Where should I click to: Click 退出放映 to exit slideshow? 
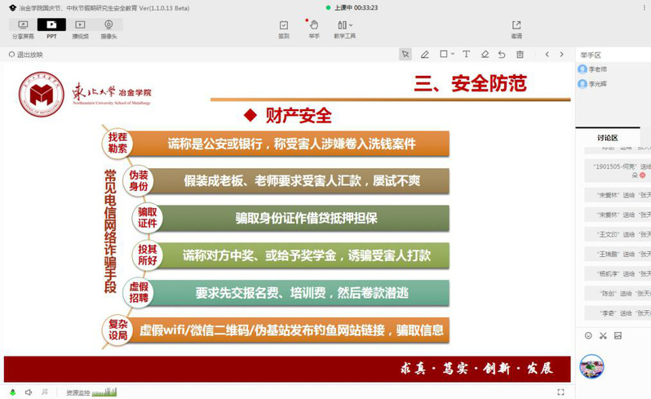[x=26, y=55]
